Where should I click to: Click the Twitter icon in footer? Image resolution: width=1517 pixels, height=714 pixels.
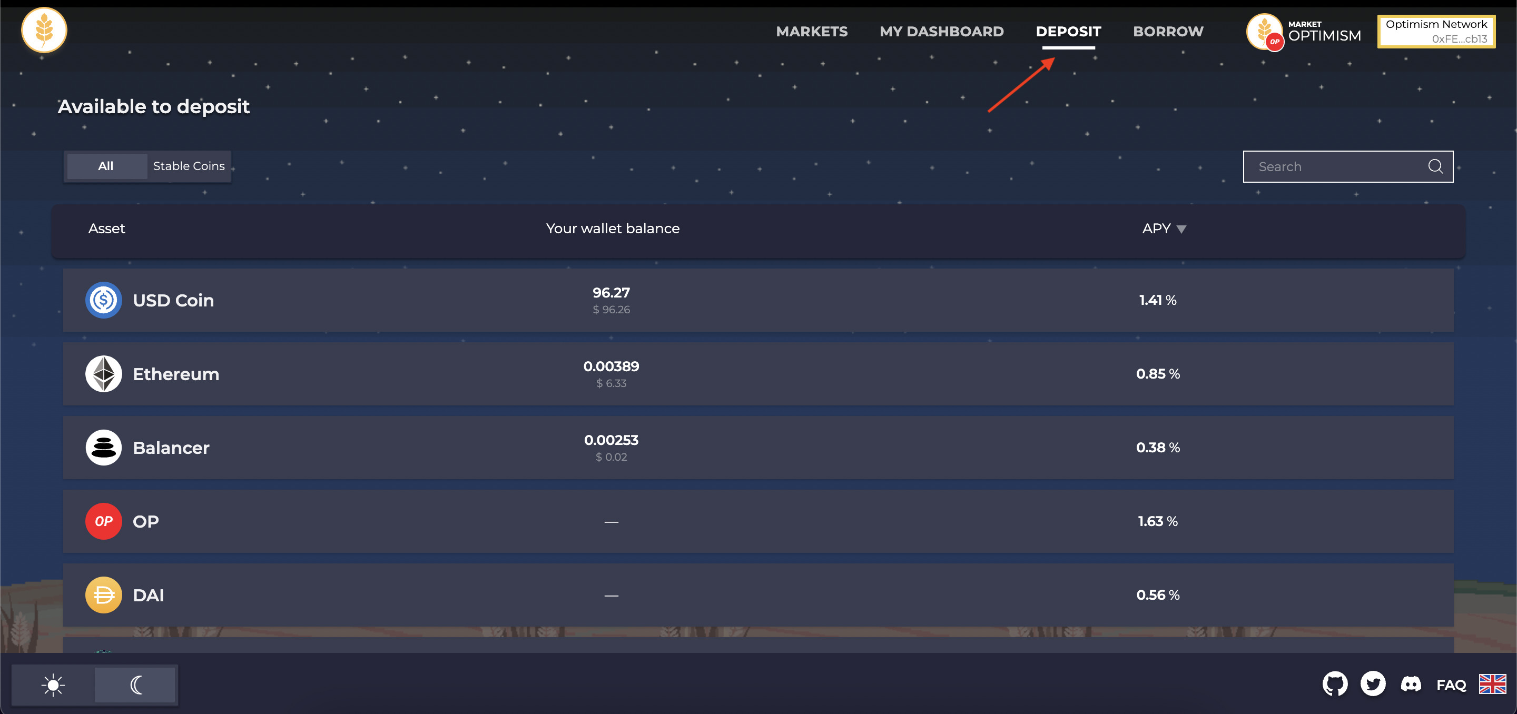[1376, 684]
